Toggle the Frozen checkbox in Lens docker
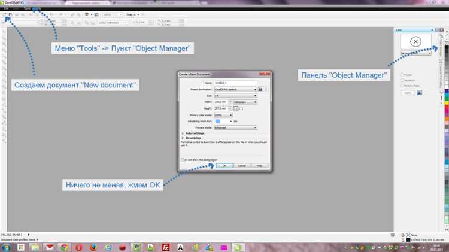 click(402, 75)
